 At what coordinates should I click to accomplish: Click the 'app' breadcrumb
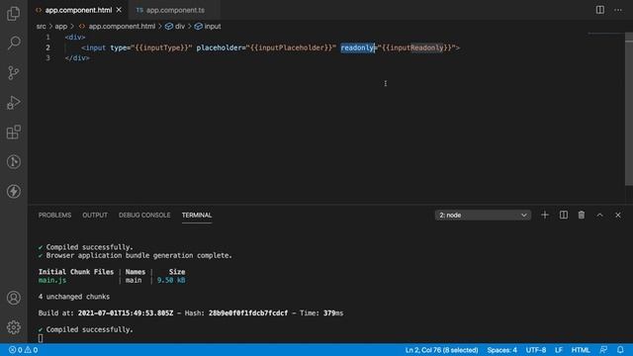61,27
